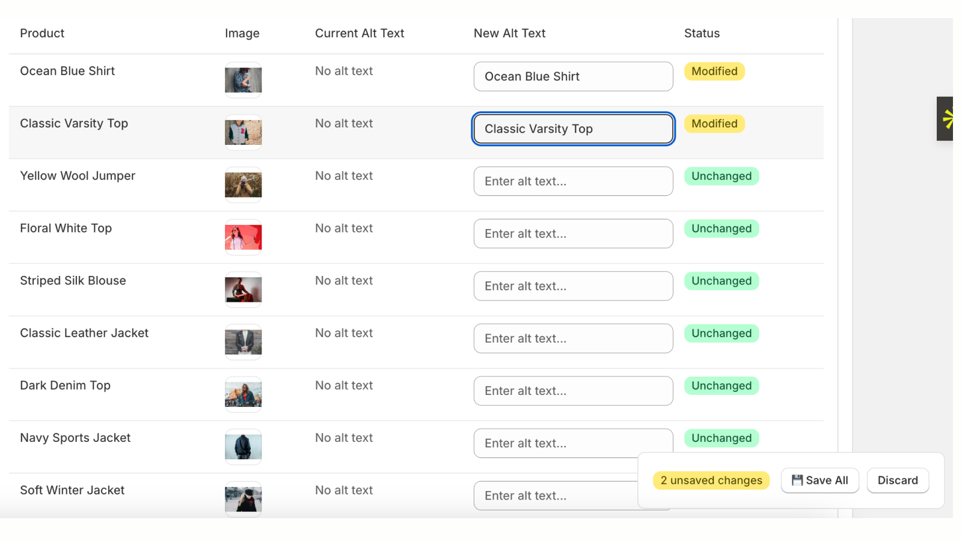Click 'No alt text' in Soft Winter Jacket row
Viewport: 962px width, 541px height.
click(344, 491)
